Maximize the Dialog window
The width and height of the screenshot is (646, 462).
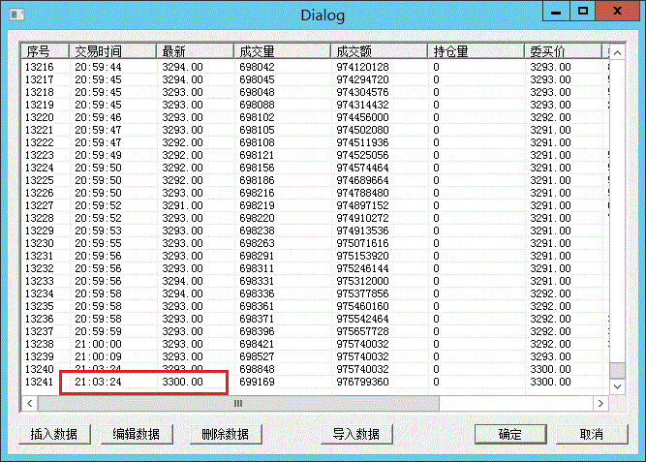[583, 12]
